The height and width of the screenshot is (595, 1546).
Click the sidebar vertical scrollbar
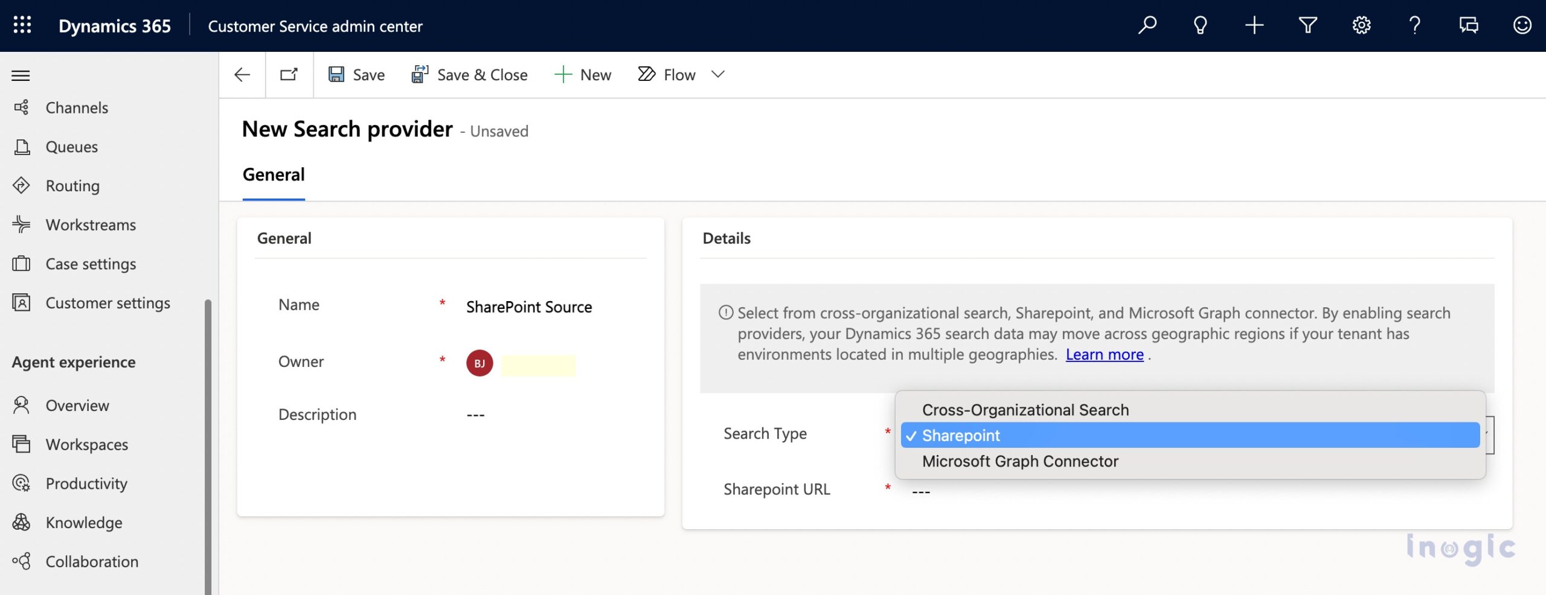[x=208, y=447]
